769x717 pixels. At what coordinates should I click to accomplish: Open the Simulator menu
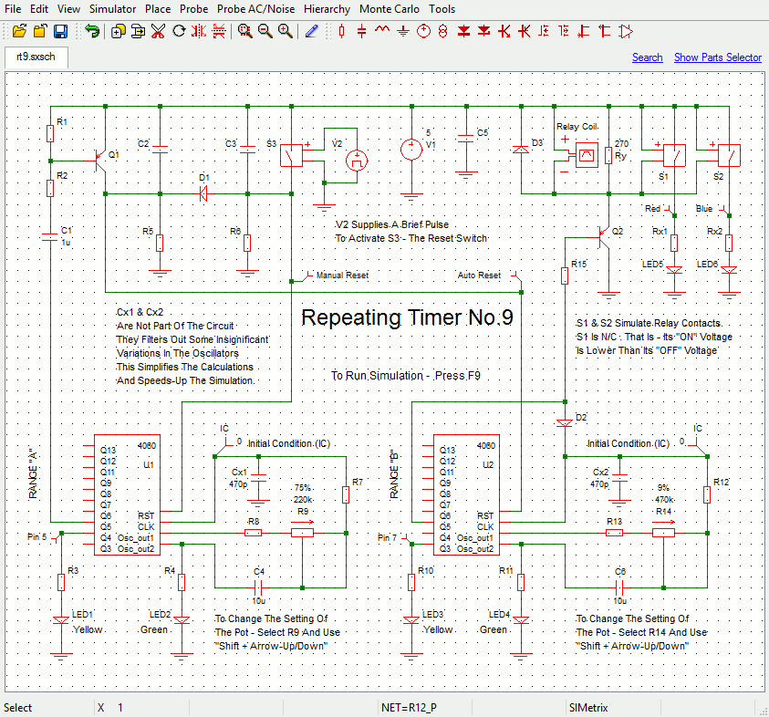pos(113,9)
